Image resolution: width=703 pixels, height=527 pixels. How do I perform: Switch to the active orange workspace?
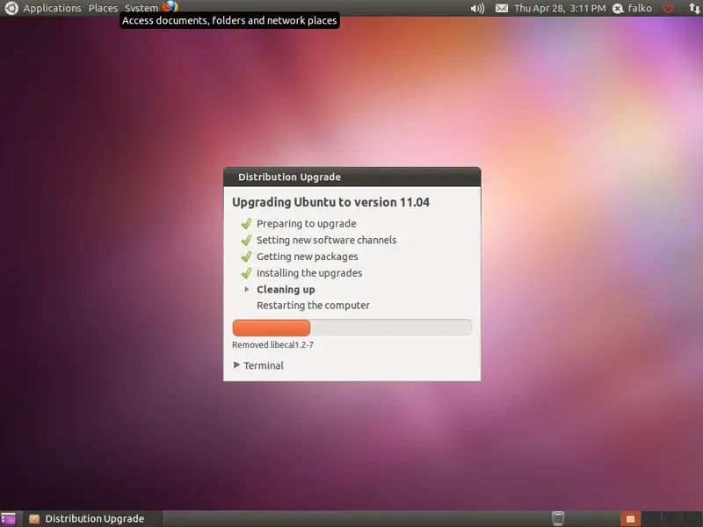[x=630, y=519]
